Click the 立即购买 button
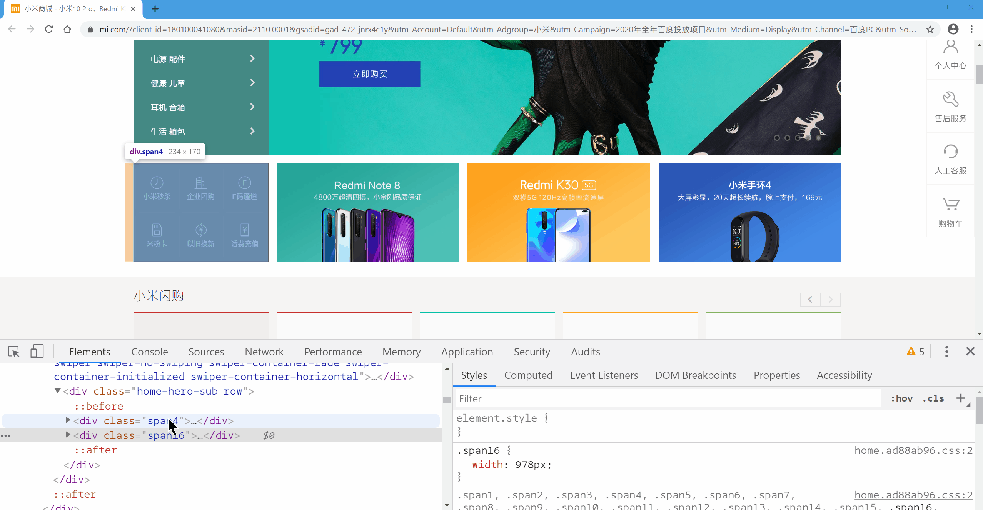Viewport: 983px width, 510px height. point(370,74)
